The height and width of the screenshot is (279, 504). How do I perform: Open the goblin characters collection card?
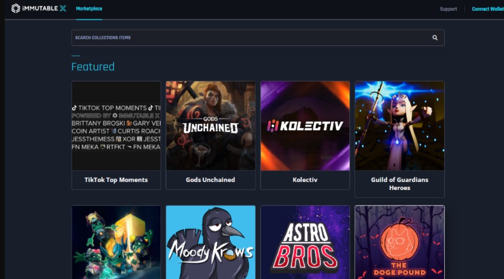coord(116,242)
